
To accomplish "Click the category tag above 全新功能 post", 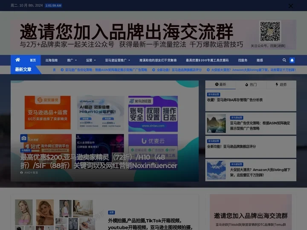I will click(214, 141).
